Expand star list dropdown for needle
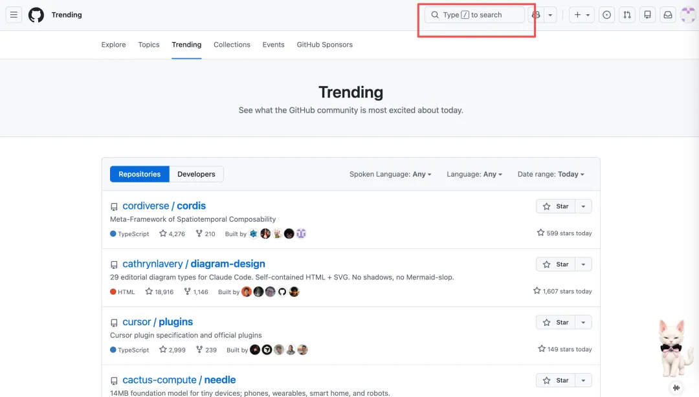This screenshot has height=397, width=699. tap(583, 380)
